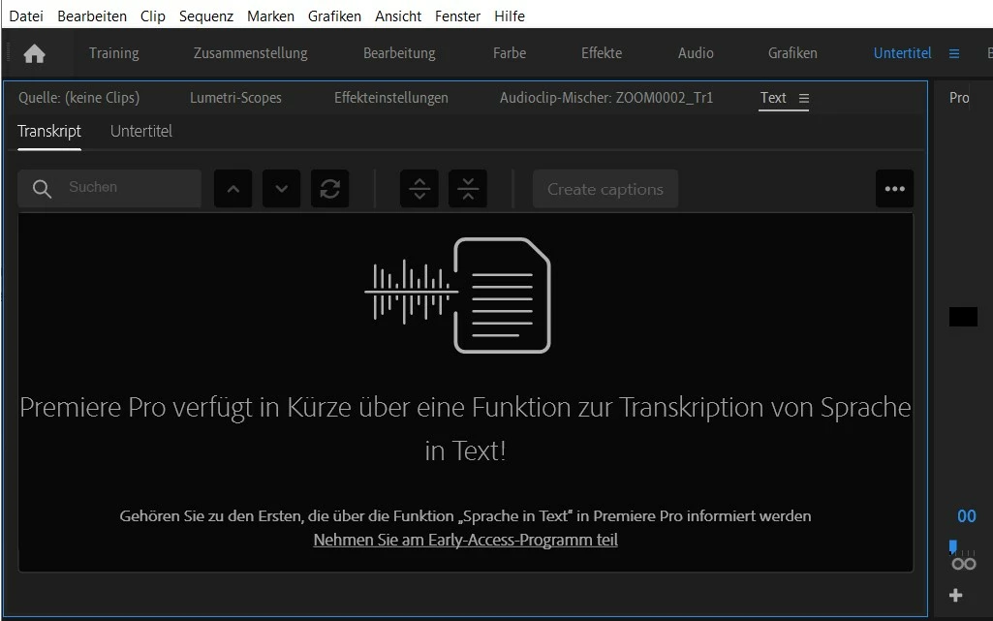Click the magnifier search icon
Viewport: 993px width, 621px height.
42,189
